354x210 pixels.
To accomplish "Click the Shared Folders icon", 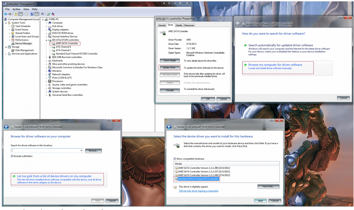I will [x=13, y=33].
